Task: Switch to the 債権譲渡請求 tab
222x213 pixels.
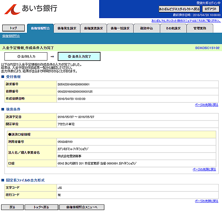Action: pyautogui.click(x=94, y=28)
